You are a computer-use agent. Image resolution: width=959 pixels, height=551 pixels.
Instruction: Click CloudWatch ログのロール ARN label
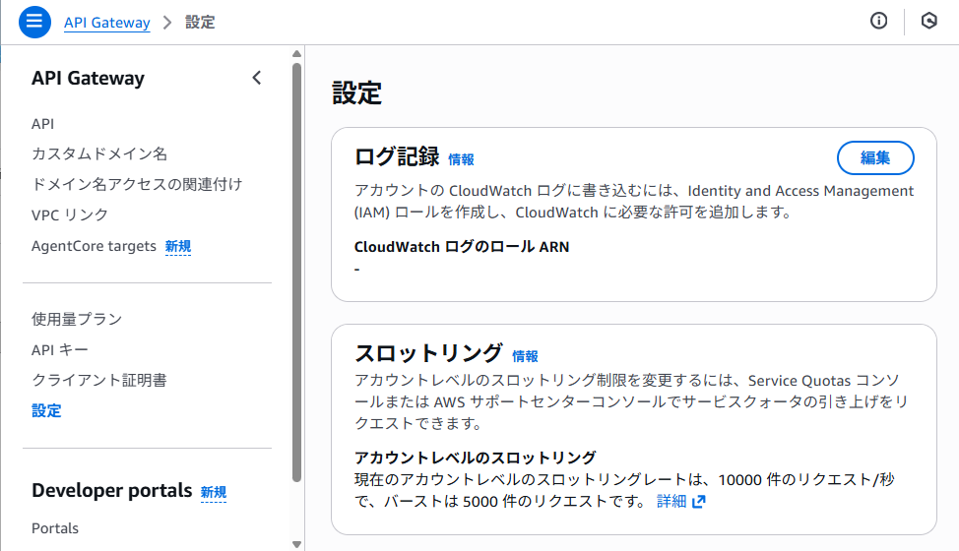(x=462, y=247)
